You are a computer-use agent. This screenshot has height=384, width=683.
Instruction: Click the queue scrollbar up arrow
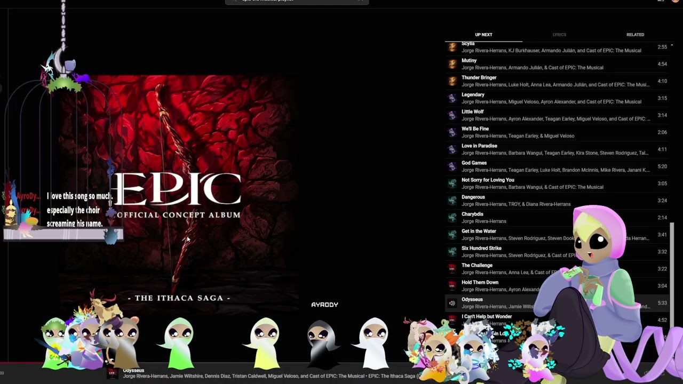[x=672, y=46]
